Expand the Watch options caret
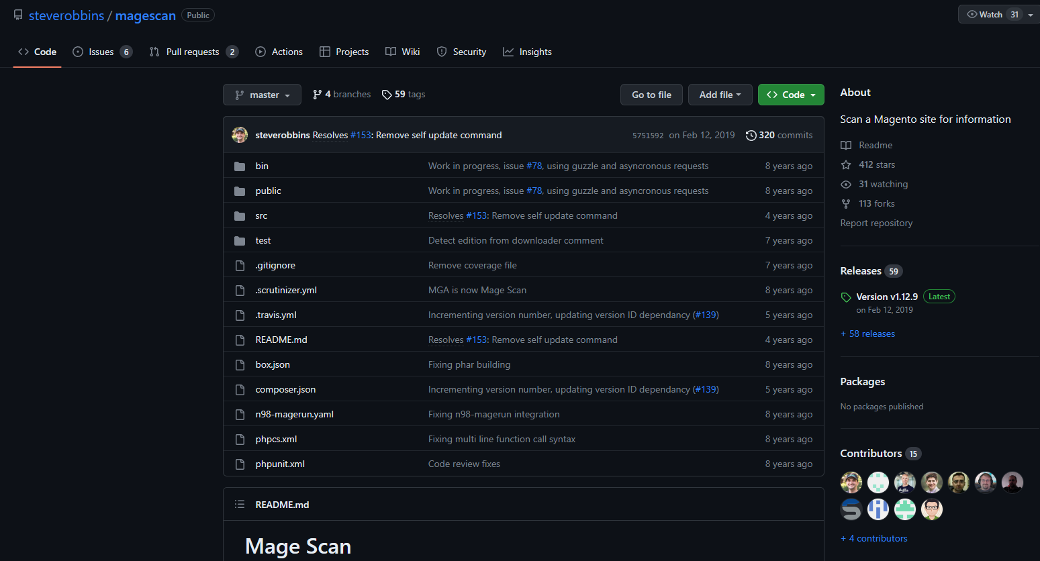The height and width of the screenshot is (561, 1040). point(1031,15)
